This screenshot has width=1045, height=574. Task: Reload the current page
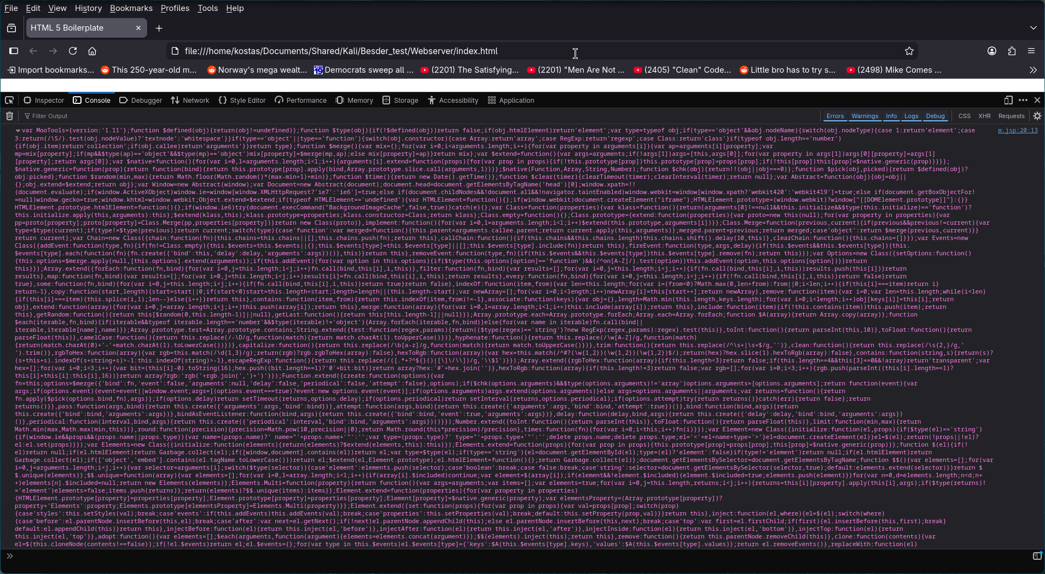click(x=73, y=51)
